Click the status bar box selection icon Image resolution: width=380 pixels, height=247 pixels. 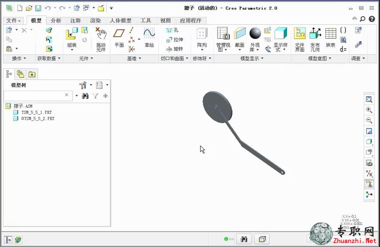pos(262,239)
